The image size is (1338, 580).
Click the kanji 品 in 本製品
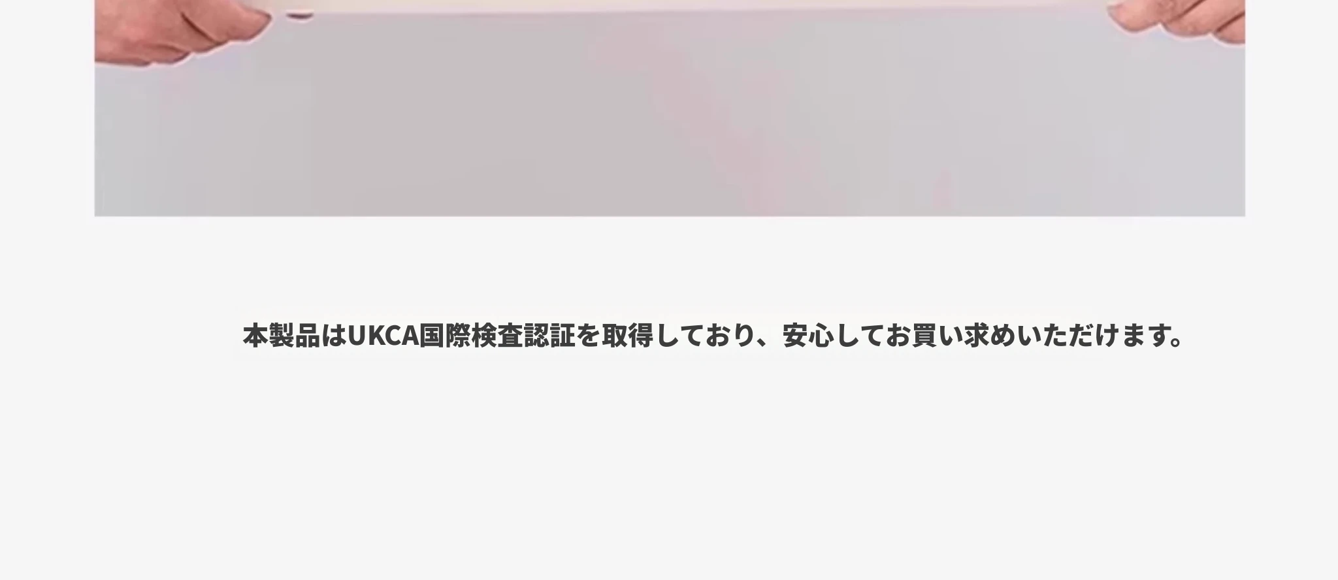click(x=308, y=336)
